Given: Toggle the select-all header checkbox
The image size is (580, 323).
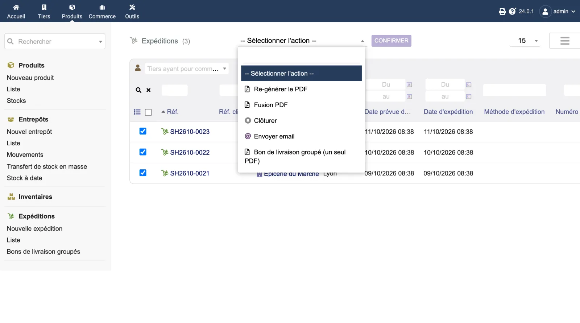Looking at the screenshot, I should point(148,112).
